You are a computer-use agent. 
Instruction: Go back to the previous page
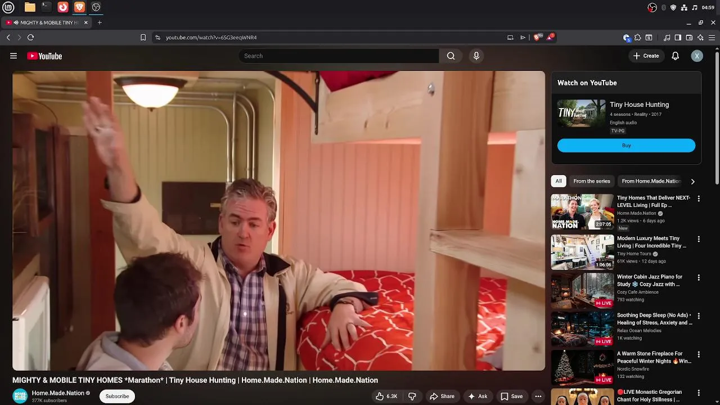(x=8, y=37)
